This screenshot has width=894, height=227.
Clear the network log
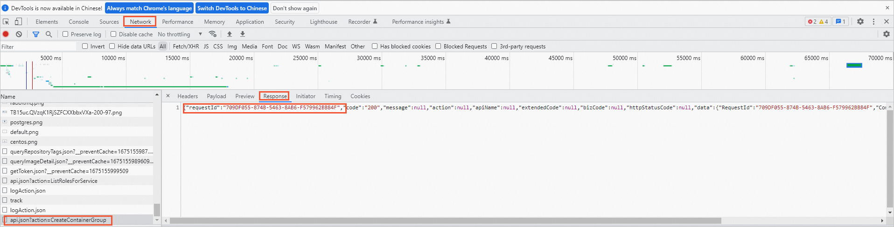point(19,34)
